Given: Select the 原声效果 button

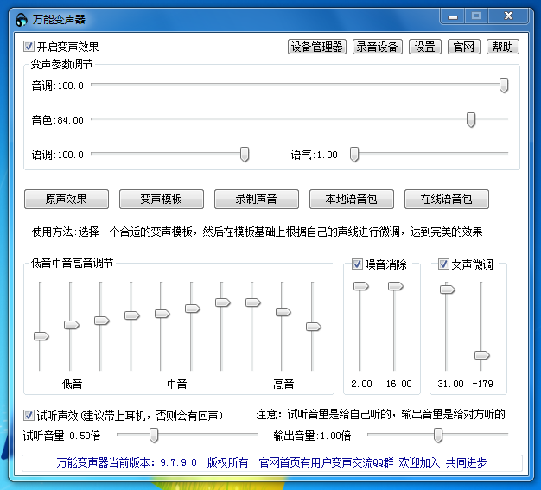Looking at the screenshot, I should pyautogui.click(x=67, y=199).
